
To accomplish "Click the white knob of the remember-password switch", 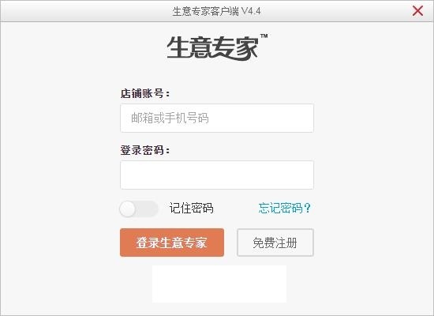I will (x=127, y=209).
